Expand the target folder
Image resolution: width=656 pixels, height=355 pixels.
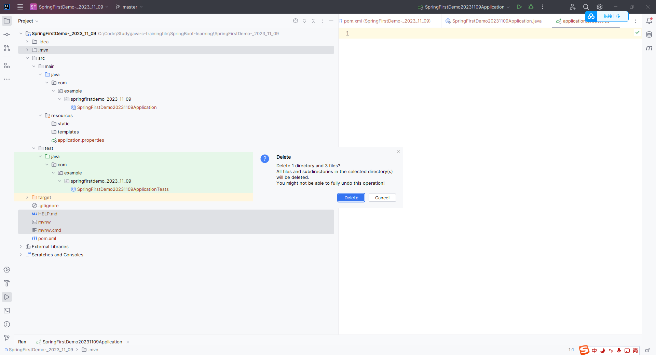click(27, 197)
